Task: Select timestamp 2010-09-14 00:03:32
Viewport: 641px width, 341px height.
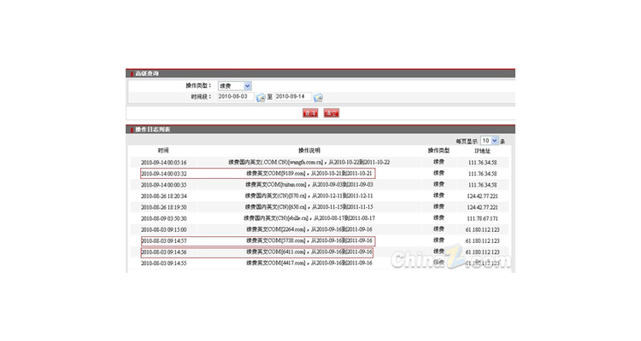Action: 164,174
